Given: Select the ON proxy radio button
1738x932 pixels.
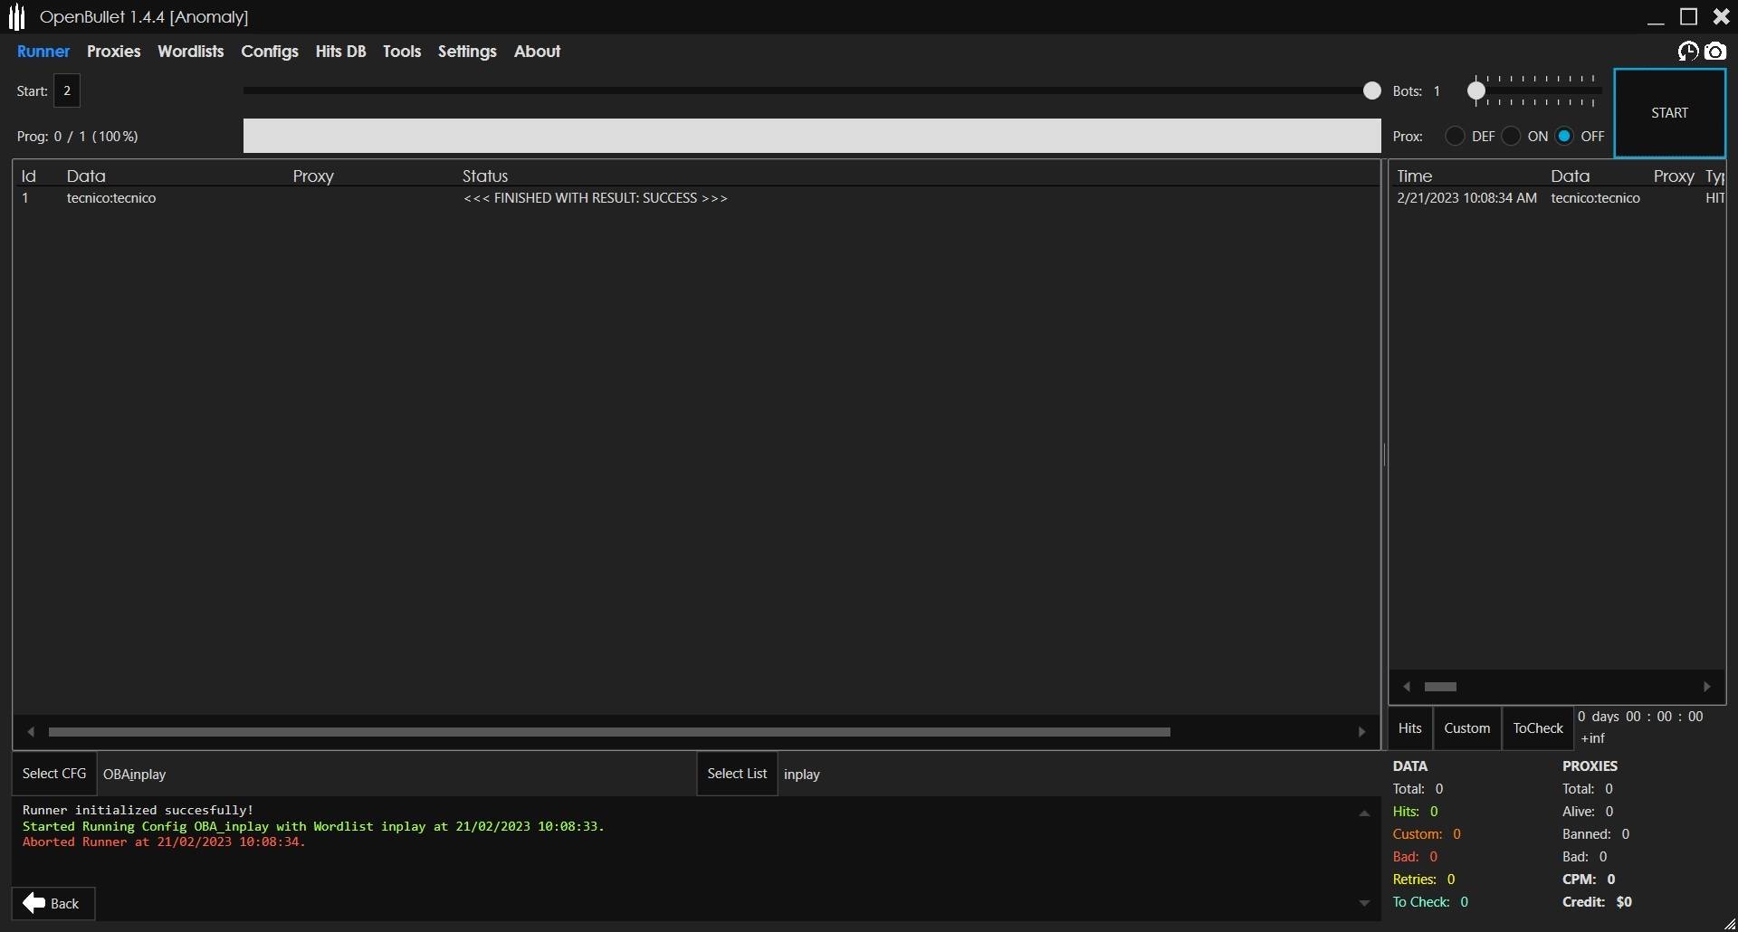Looking at the screenshot, I should (x=1511, y=136).
